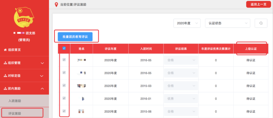
Task: Click the Communist Youth League emblem logo
Action: (24, 17)
